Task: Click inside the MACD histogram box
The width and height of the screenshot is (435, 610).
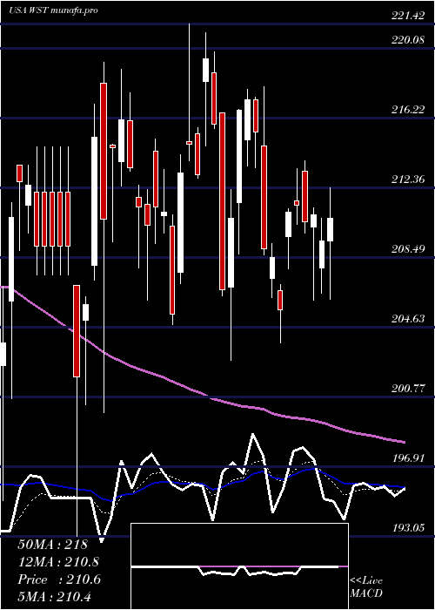Action: 239,566
